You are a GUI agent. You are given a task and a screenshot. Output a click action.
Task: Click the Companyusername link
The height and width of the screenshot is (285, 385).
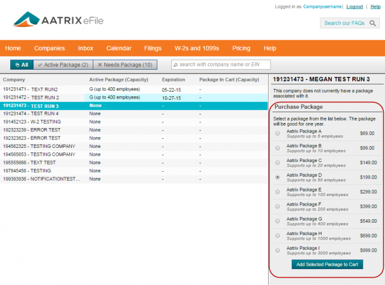pyautogui.click(x=322, y=7)
